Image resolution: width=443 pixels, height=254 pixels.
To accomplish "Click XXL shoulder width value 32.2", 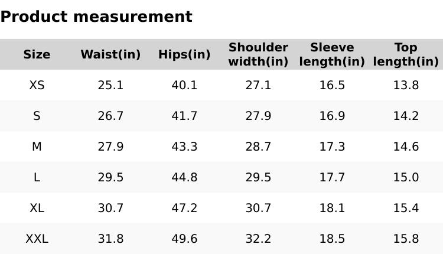I will click(x=258, y=239).
